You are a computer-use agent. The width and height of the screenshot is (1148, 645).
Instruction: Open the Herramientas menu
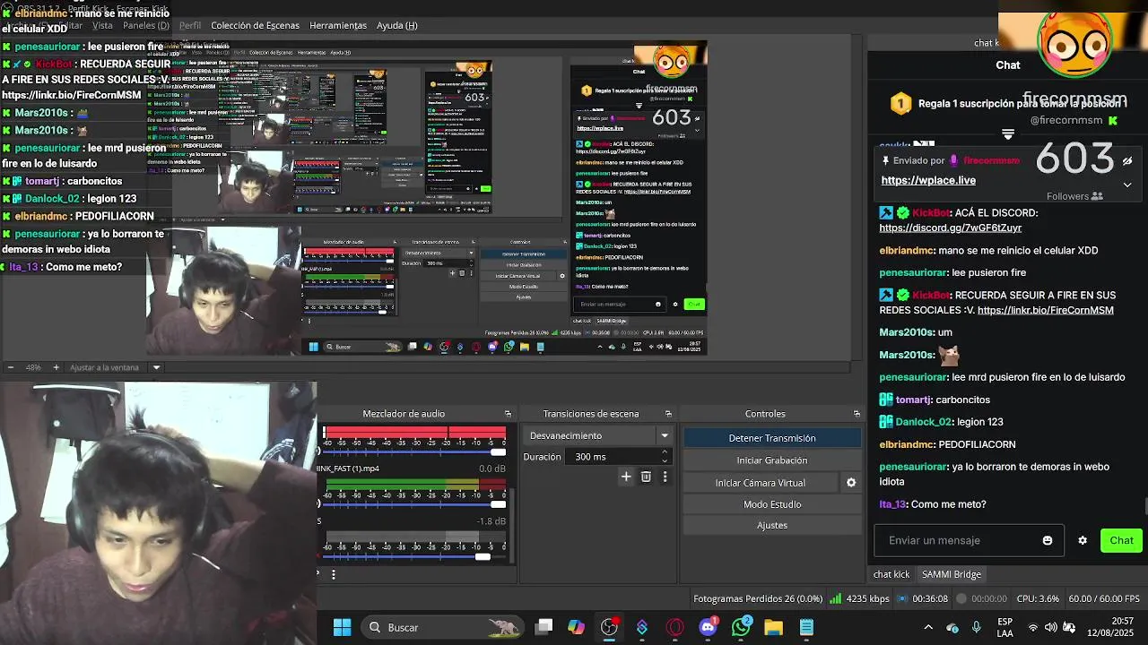pyautogui.click(x=337, y=25)
